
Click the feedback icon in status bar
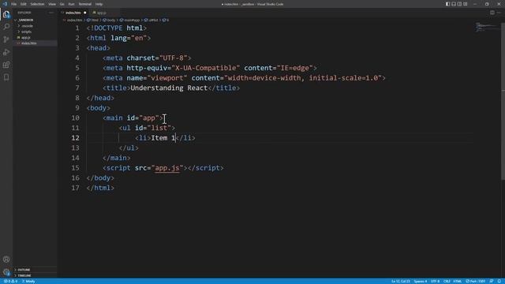pyautogui.click(x=492, y=282)
